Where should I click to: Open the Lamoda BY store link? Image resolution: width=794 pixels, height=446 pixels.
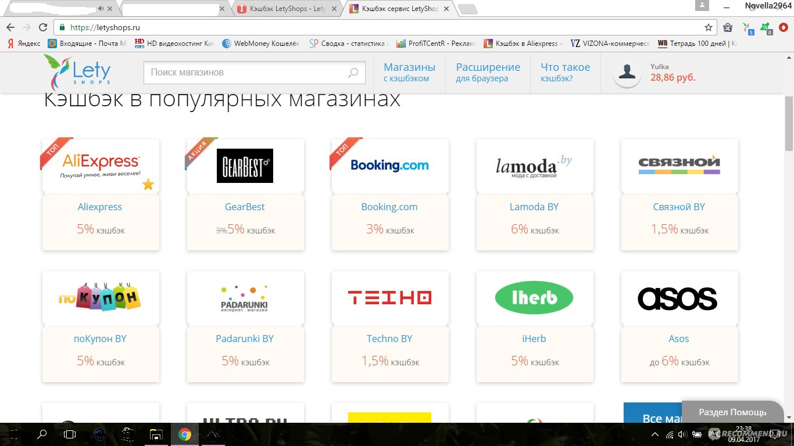tap(534, 207)
